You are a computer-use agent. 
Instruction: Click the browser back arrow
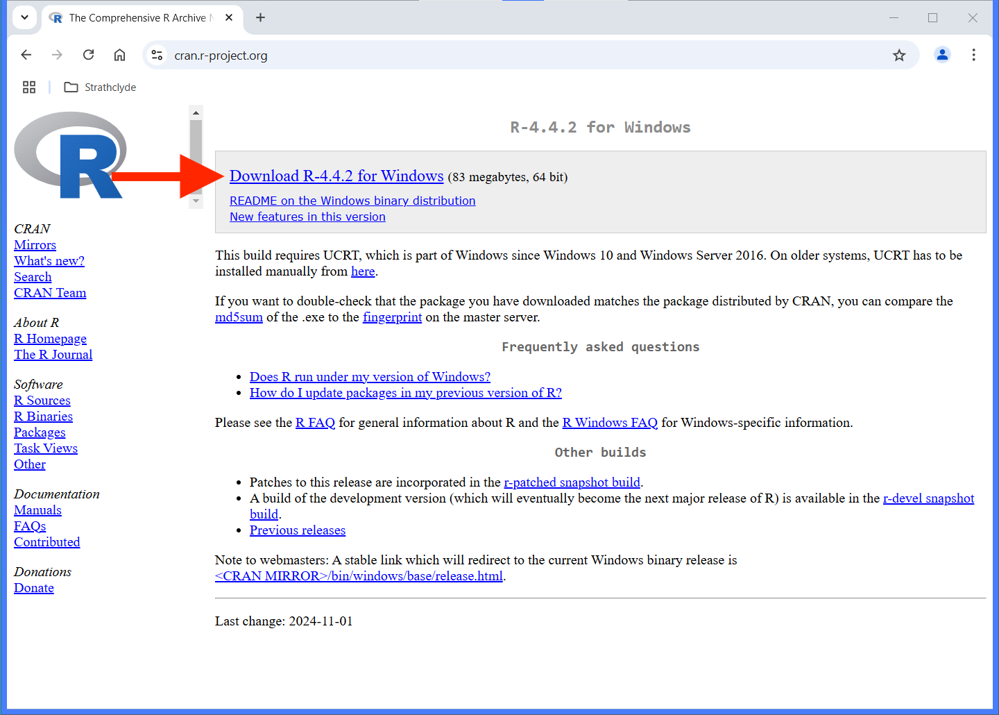(26, 55)
